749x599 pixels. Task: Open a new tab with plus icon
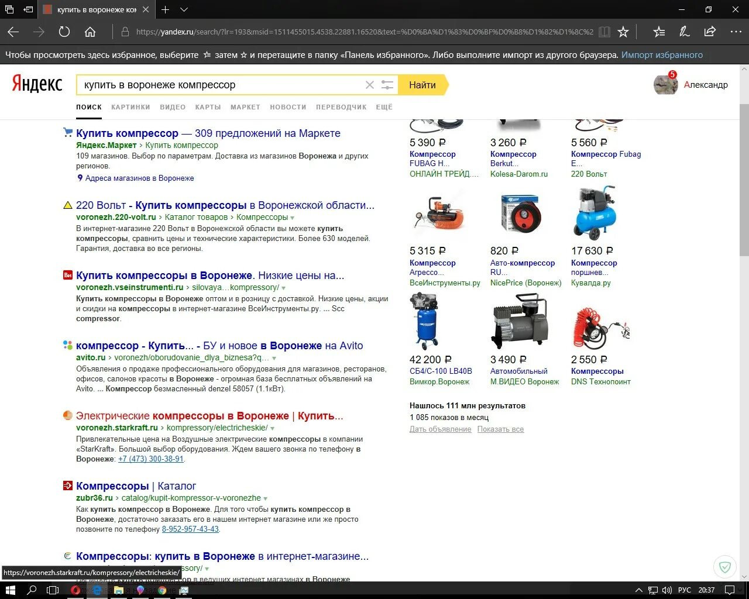point(166,9)
